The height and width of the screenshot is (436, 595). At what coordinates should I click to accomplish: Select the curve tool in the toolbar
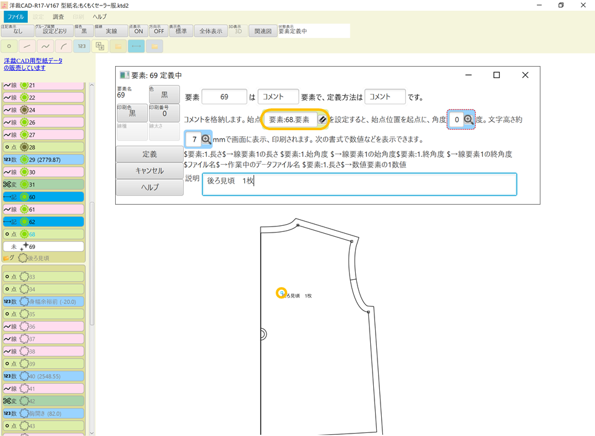(x=45, y=45)
